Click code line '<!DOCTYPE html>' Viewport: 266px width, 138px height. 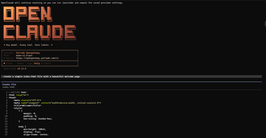tap(18, 92)
